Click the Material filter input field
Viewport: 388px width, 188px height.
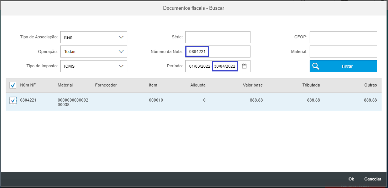343,52
